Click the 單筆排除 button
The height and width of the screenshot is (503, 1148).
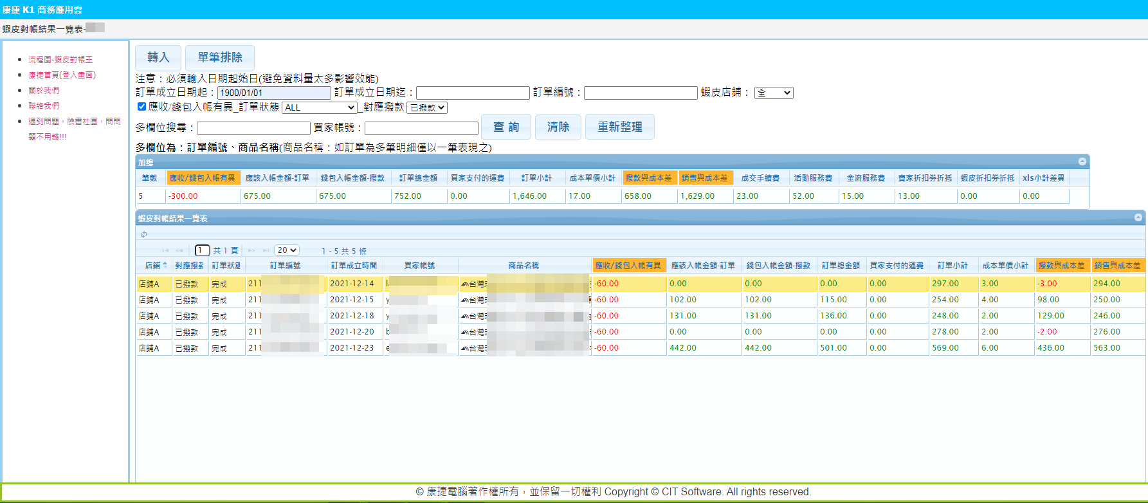220,58
